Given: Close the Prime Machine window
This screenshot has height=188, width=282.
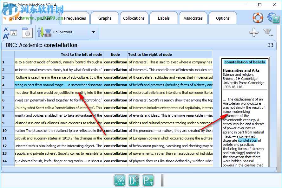Looking at the screenshot, I should 274,5.
